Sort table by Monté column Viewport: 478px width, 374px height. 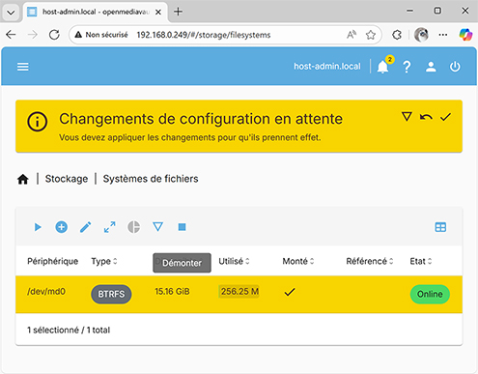click(x=298, y=261)
